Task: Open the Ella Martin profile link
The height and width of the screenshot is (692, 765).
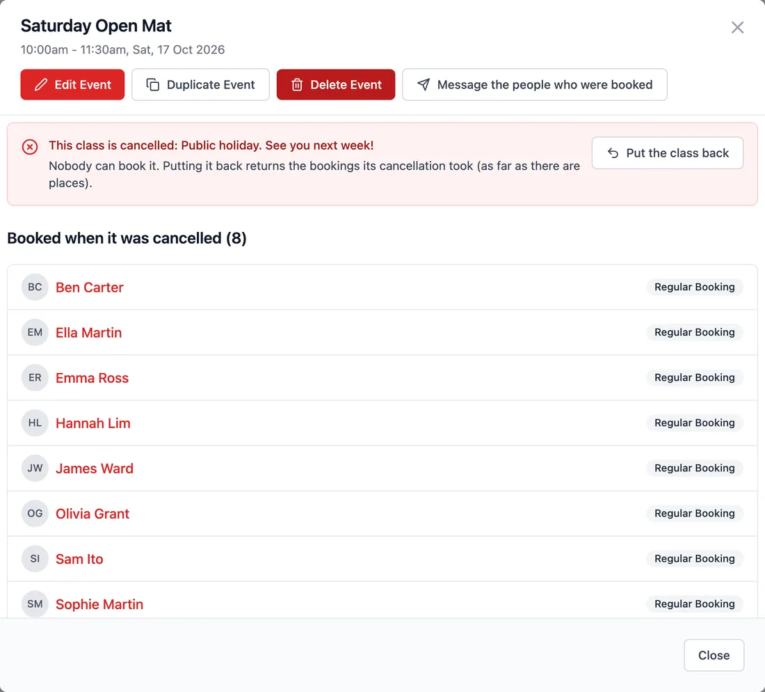Action: click(x=88, y=333)
